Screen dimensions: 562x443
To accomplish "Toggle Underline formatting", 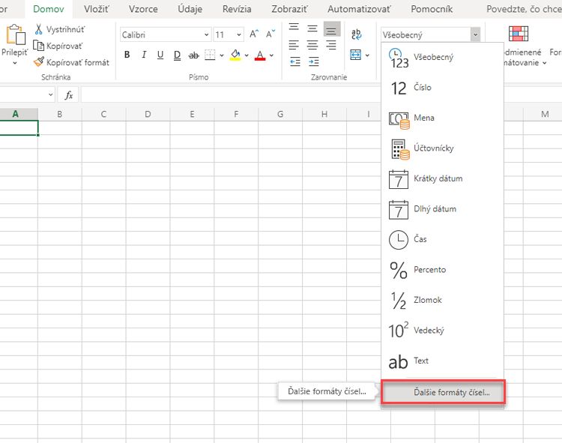I will point(160,55).
